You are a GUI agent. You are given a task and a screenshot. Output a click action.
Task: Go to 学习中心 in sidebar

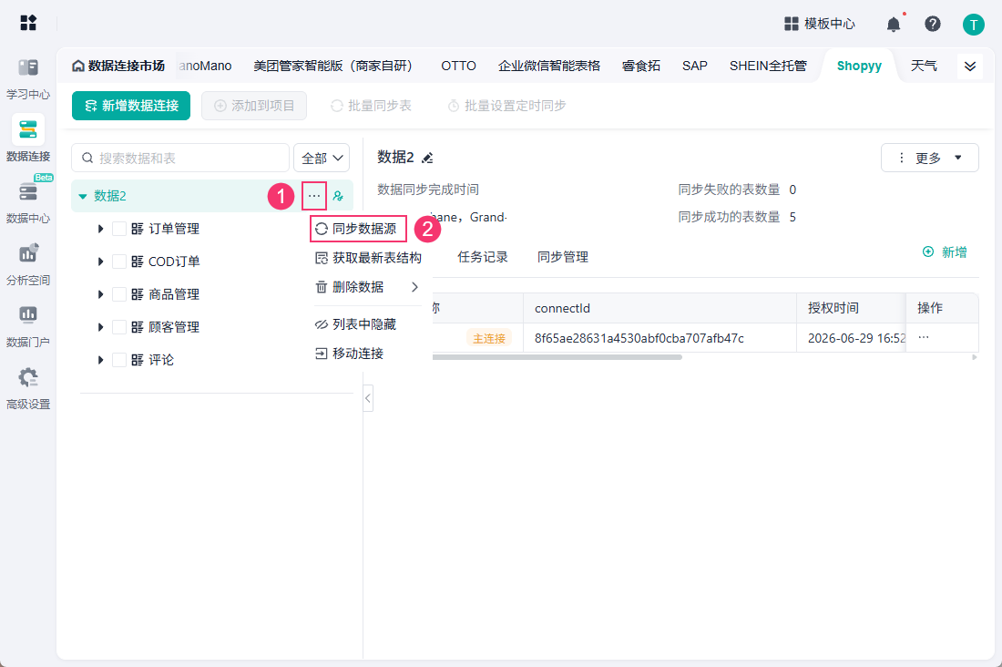point(28,79)
